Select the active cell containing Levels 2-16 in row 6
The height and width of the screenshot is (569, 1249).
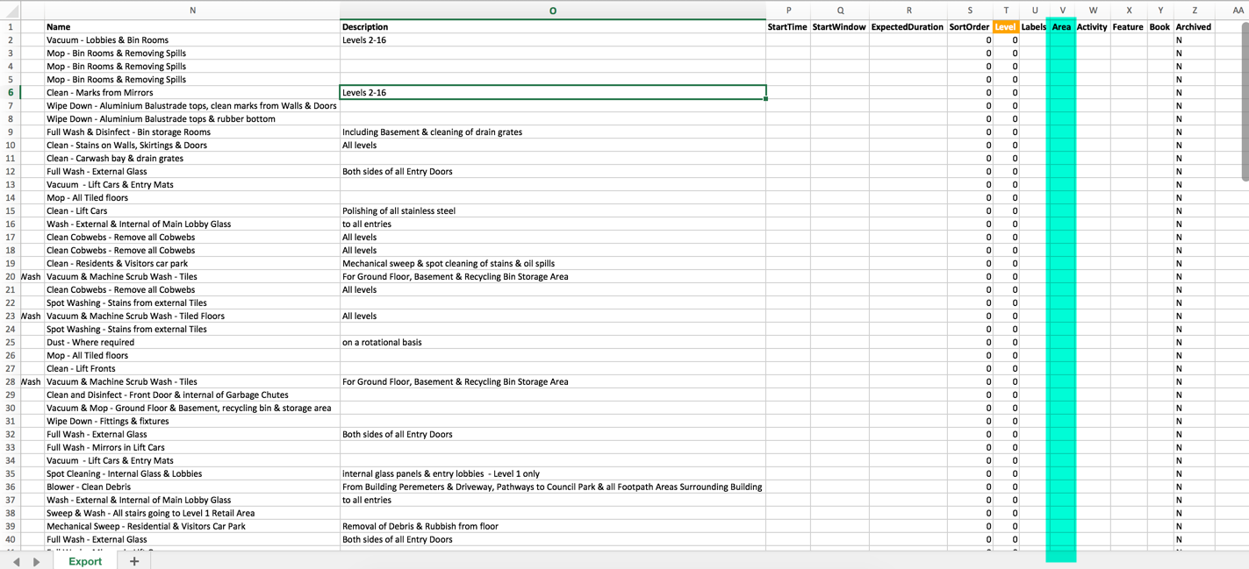click(x=552, y=92)
